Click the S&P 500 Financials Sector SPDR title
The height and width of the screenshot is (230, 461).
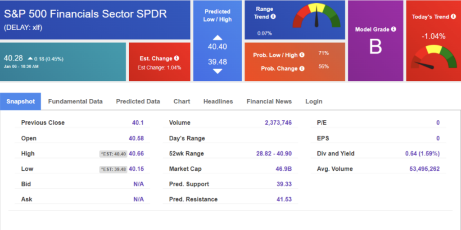click(85, 14)
